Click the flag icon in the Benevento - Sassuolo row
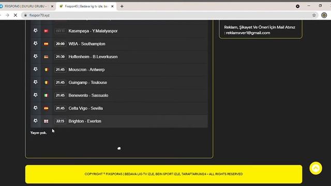 click(46, 95)
